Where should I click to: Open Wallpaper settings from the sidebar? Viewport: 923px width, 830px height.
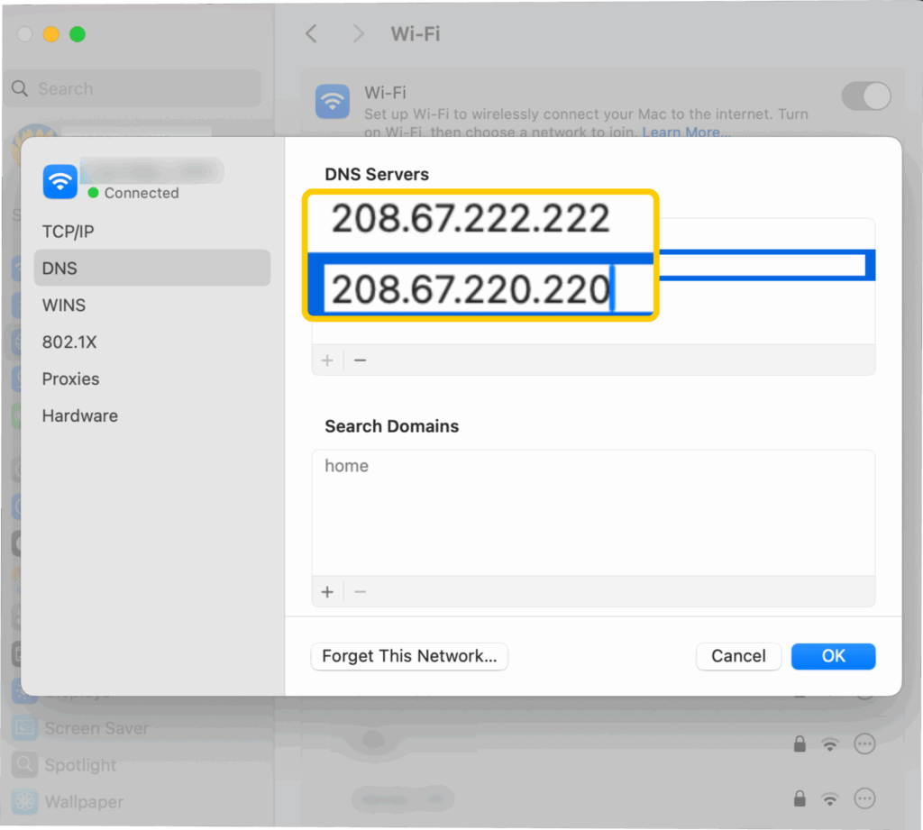[86, 801]
